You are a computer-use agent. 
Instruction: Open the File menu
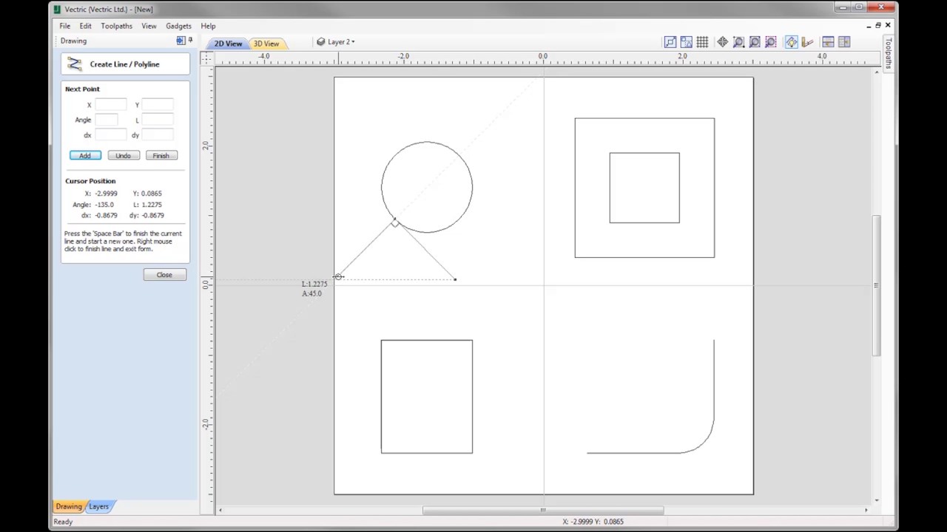pos(65,26)
